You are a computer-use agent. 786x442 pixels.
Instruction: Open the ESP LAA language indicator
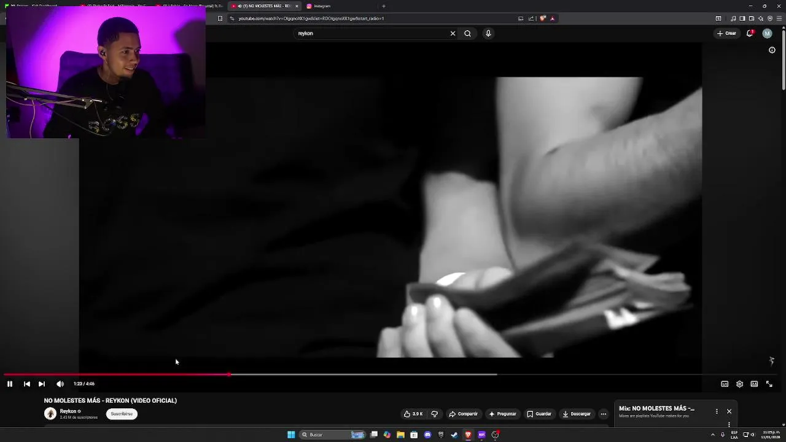point(734,435)
